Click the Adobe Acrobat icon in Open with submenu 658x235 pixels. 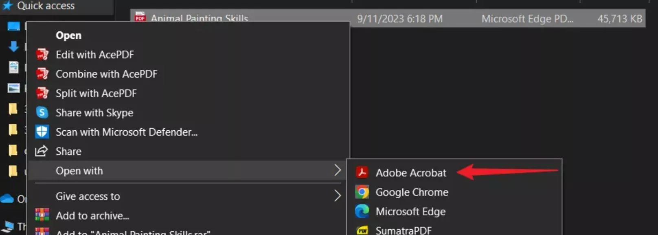[362, 172]
